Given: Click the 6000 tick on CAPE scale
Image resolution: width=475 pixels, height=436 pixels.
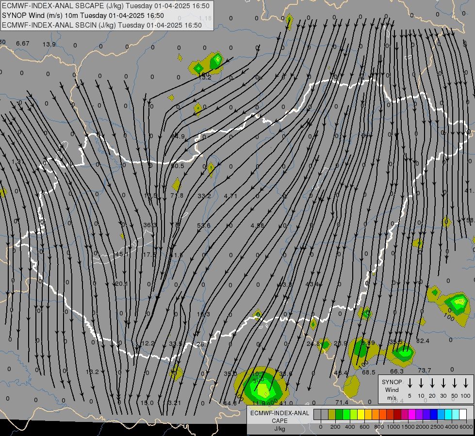Looking at the screenshot, I should pyautogui.click(x=466, y=427).
